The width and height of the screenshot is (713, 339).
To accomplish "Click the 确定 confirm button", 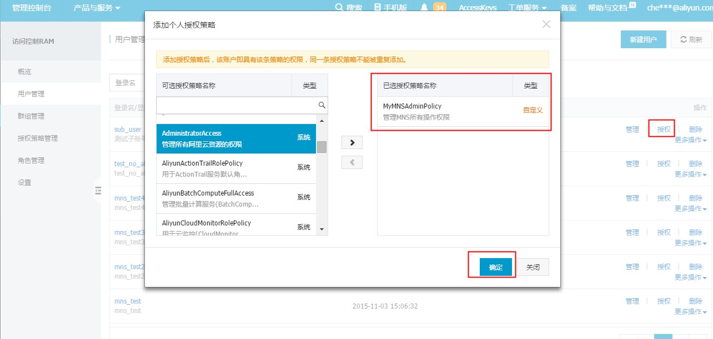I will point(495,268).
